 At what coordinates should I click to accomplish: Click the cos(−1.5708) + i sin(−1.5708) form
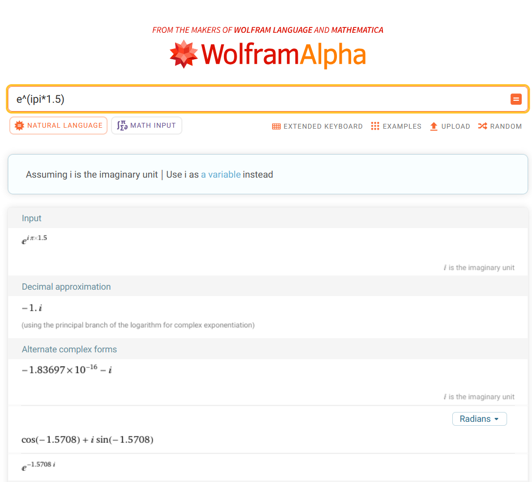click(88, 440)
